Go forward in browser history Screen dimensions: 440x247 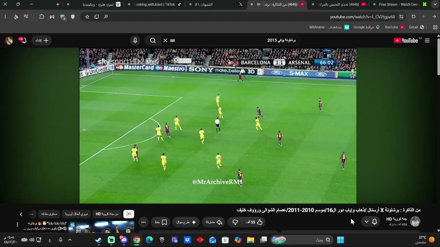(x=424, y=16)
